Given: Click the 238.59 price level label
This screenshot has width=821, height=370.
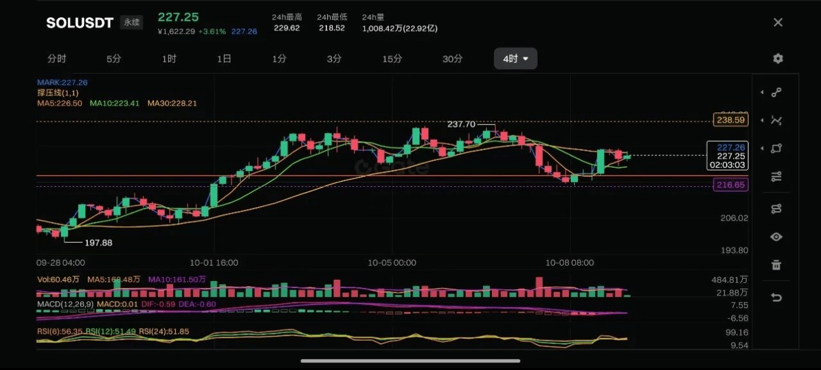Looking at the screenshot, I should [731, 120].
